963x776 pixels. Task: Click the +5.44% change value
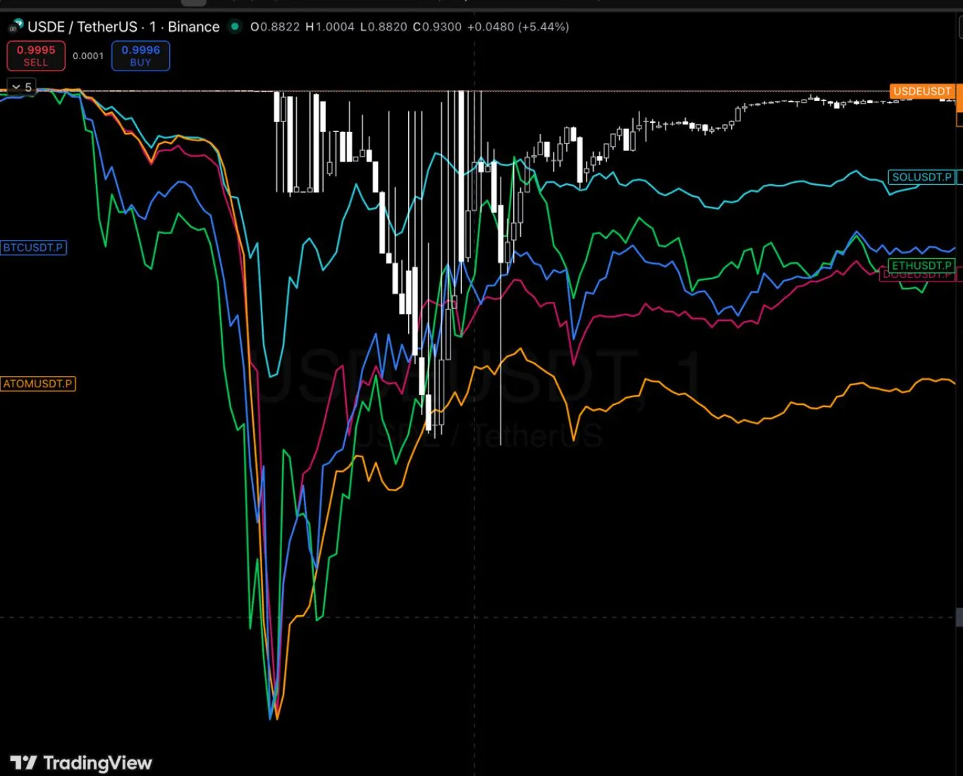pyautogui.click(x=544, y=27)
